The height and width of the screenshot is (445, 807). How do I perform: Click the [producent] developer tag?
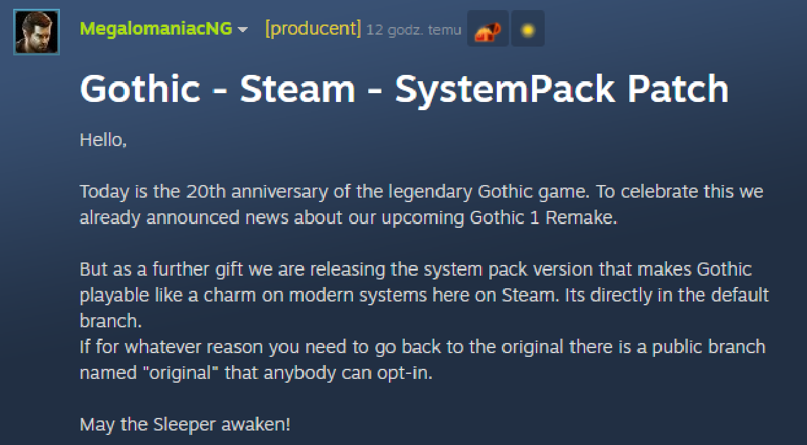[313, 29]
